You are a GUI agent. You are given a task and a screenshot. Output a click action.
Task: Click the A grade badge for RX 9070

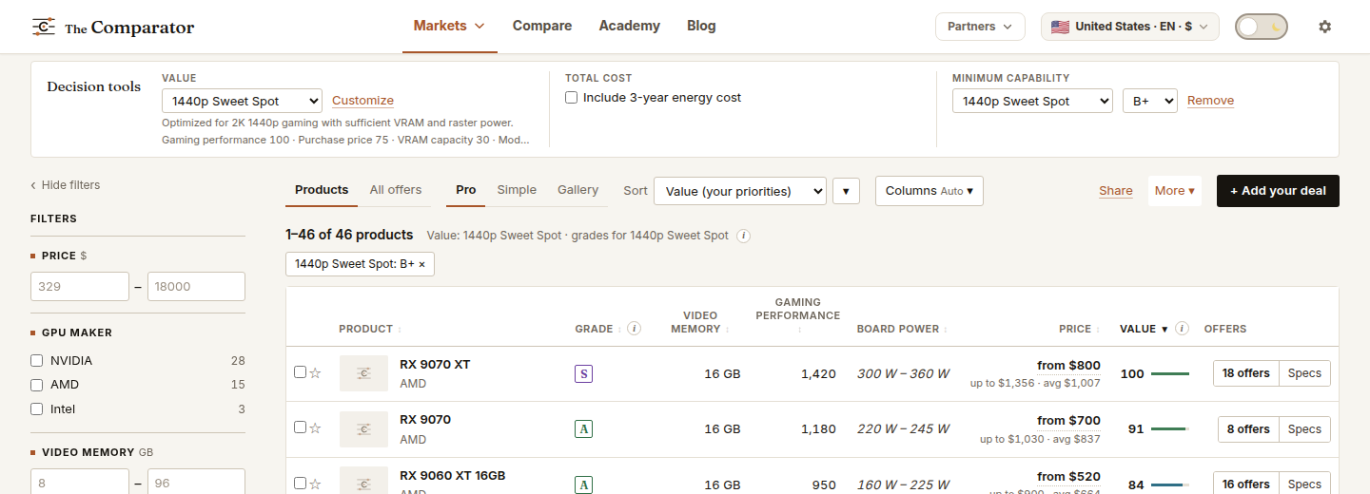tap(584, 428)
